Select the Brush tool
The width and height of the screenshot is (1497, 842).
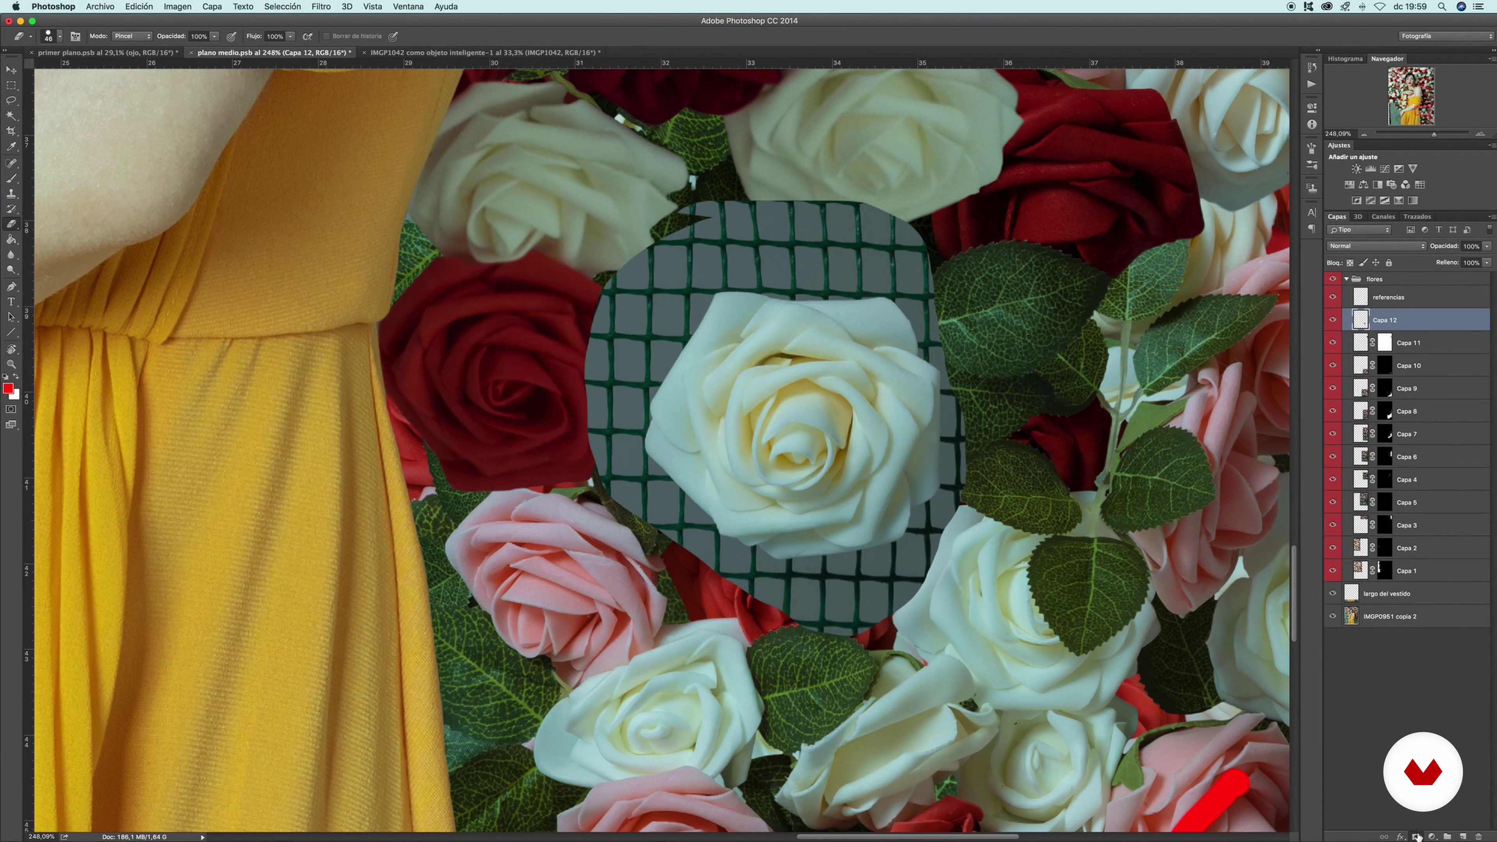pos(11,179)
